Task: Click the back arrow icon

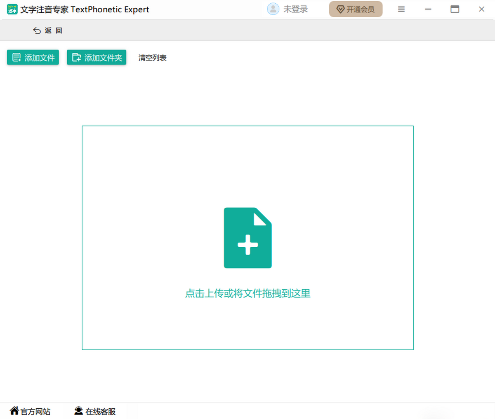Action: [x=37, y=30]
